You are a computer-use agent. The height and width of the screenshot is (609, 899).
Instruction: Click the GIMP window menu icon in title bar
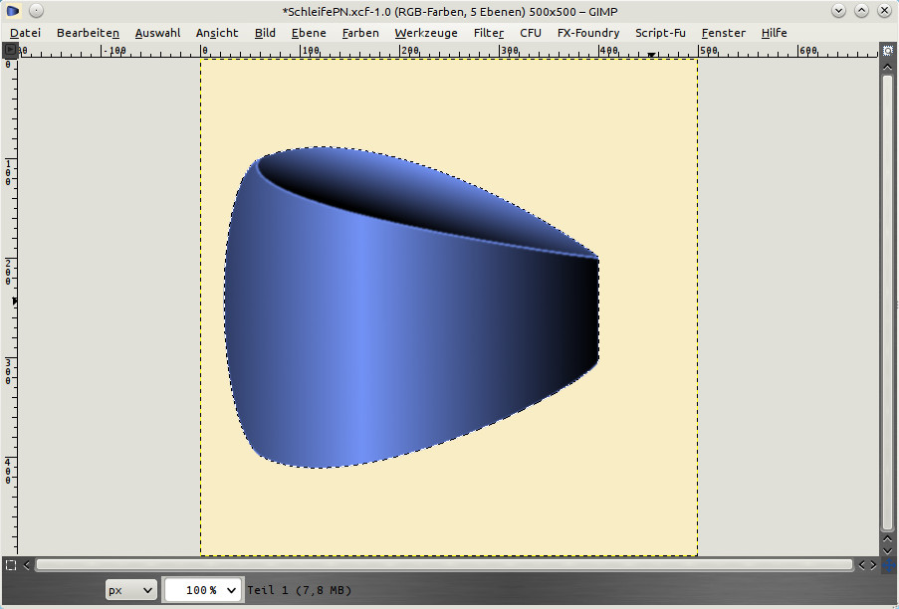tap(13, 10)
